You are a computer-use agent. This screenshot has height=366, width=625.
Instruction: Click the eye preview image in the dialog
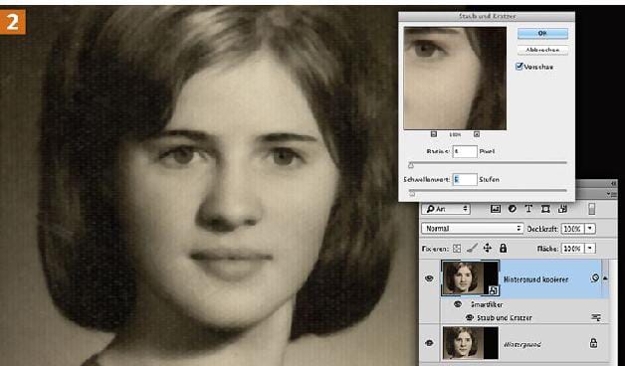(x=455, y=78)
